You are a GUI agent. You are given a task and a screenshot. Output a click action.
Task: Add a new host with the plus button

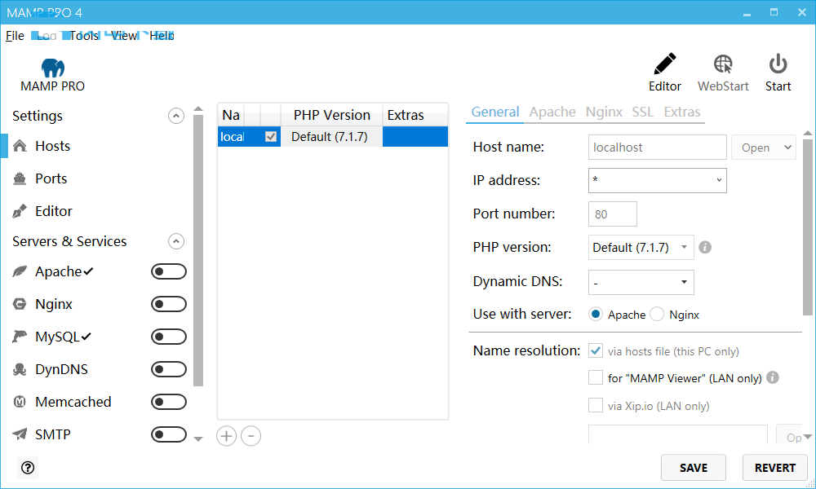click(x=226, y=436)
